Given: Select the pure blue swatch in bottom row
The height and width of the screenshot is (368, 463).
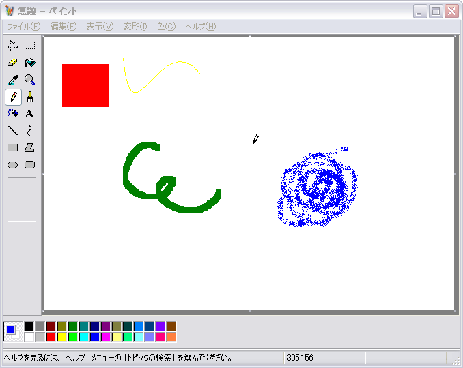Looking at the screenshot, I should coord(94,337).
